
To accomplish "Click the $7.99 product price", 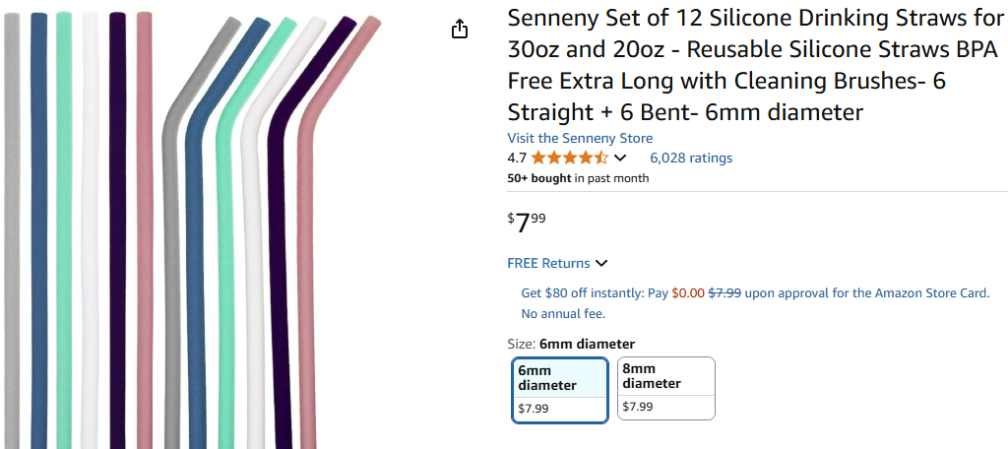I will (527, 222).
